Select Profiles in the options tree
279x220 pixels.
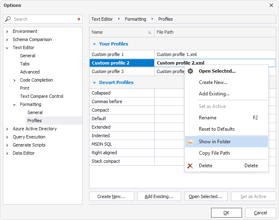point(35,121)
